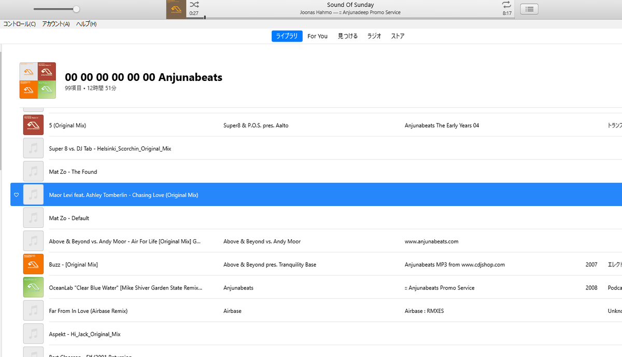Click the music note icon for Helsinki_Scorchin row
The image size is (622, 357).
pos(33,148)
